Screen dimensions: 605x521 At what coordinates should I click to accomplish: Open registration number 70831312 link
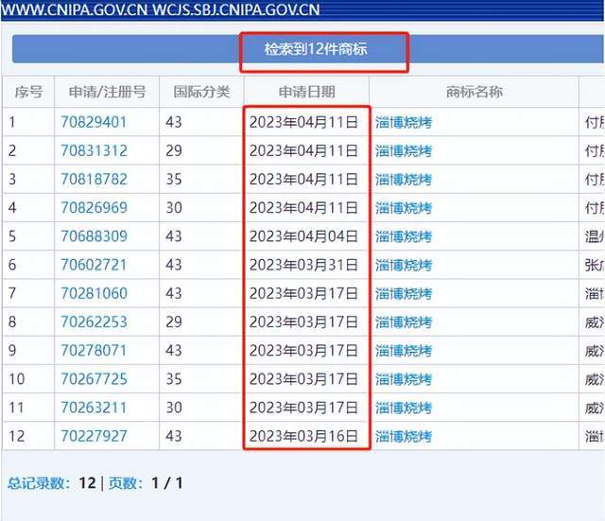94,150
